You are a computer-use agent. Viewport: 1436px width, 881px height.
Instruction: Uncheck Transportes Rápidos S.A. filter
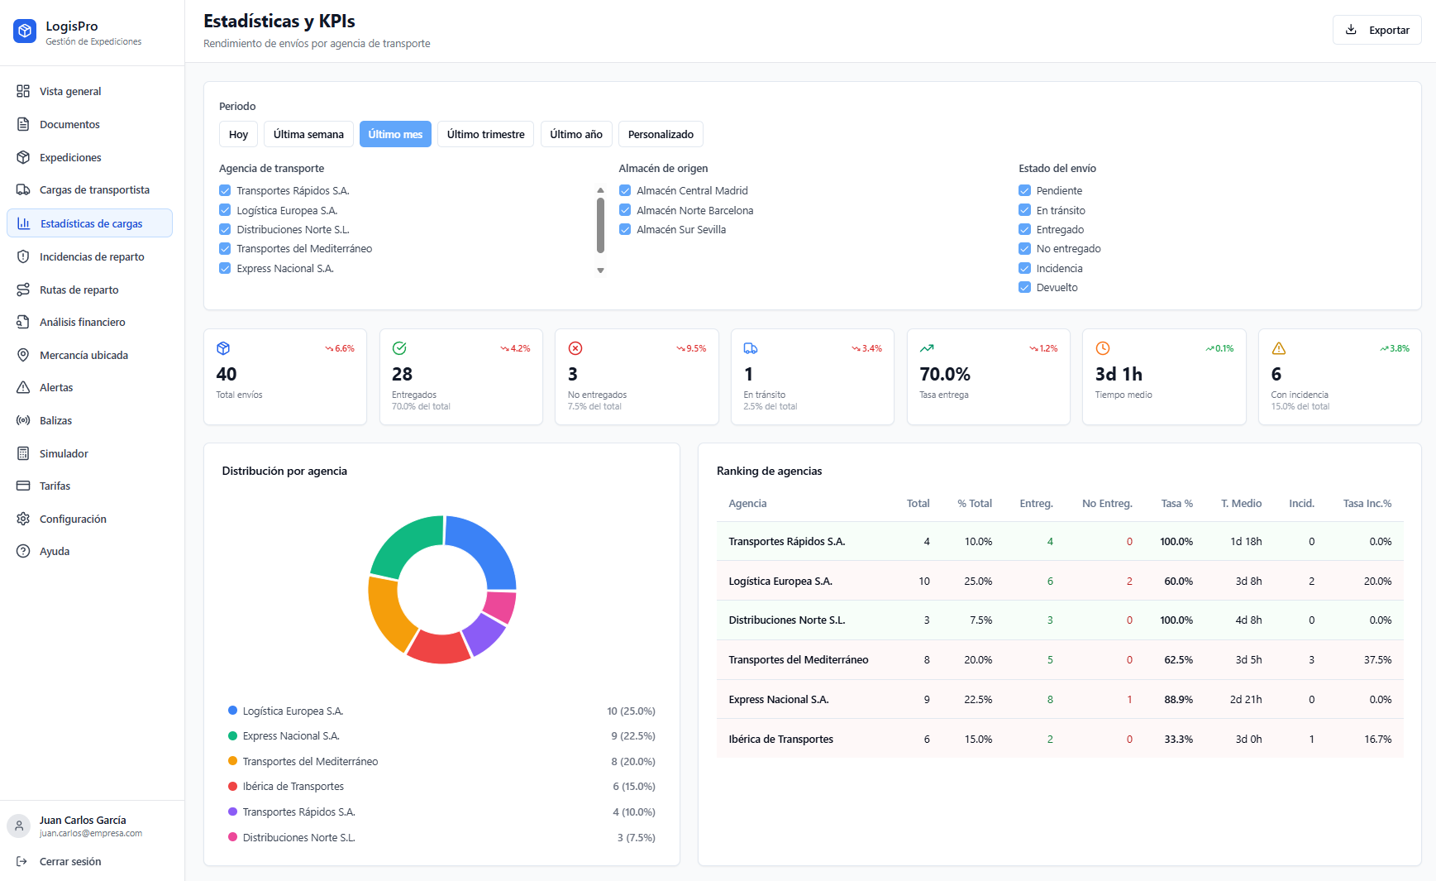coord(224,189)
